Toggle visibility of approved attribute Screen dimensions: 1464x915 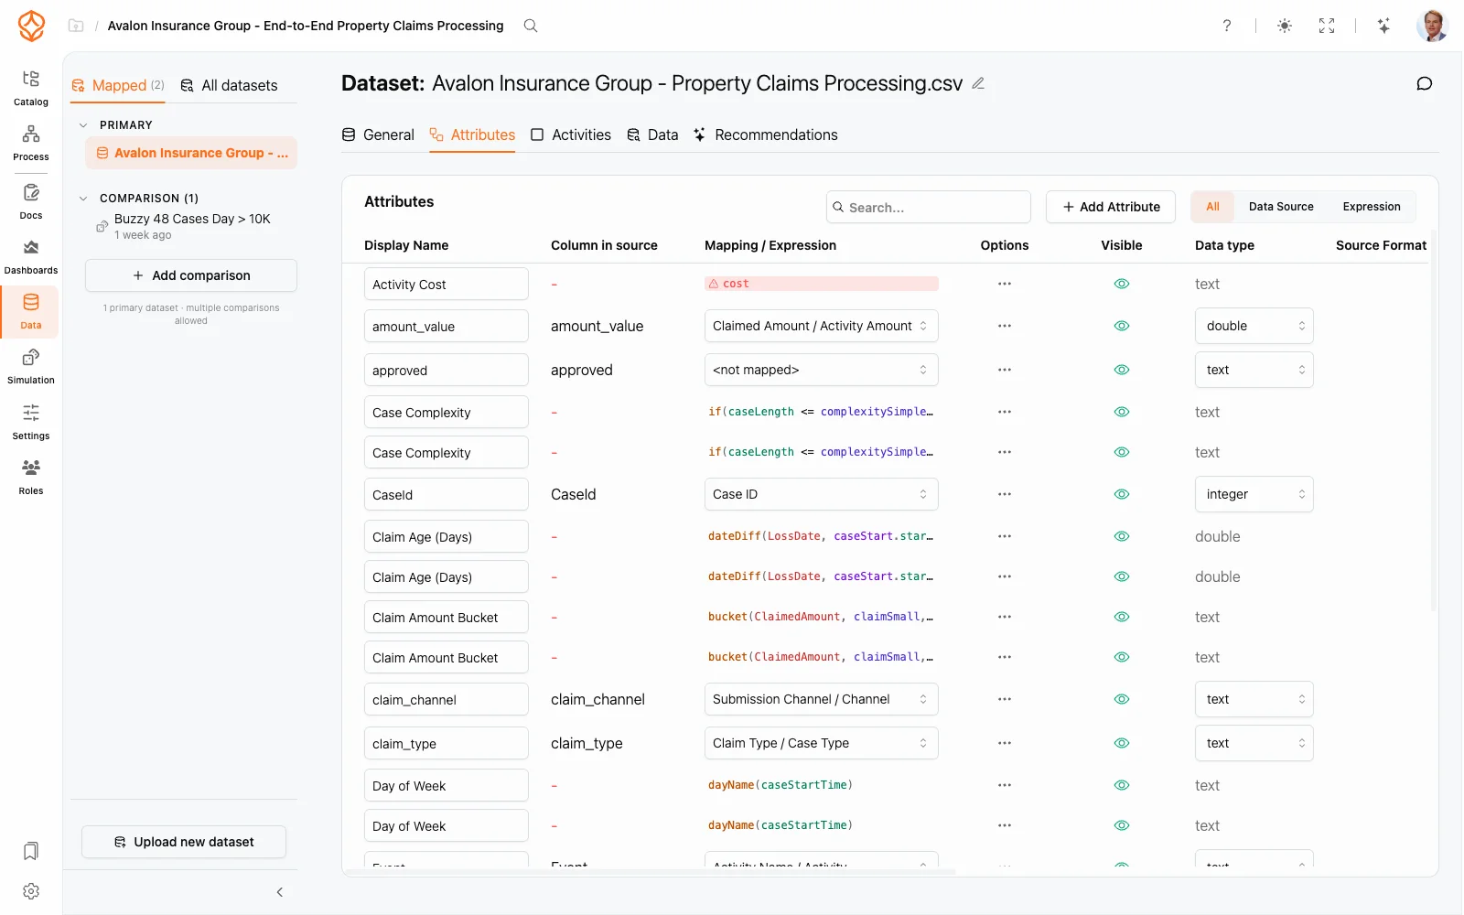[1122, 370]
